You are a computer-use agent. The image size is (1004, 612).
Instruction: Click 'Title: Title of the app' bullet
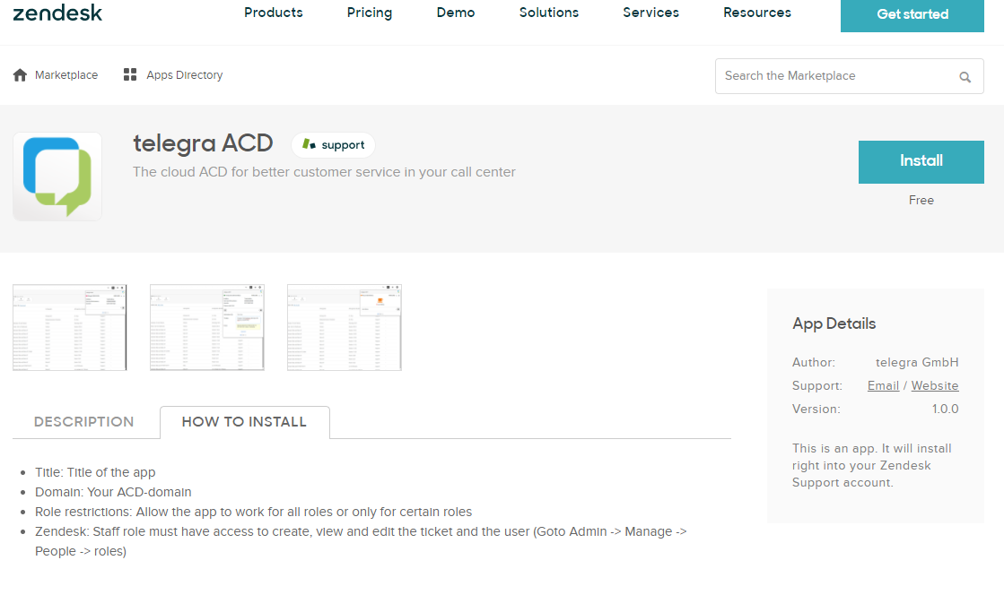pyautogui.click(x=95, y=472)
